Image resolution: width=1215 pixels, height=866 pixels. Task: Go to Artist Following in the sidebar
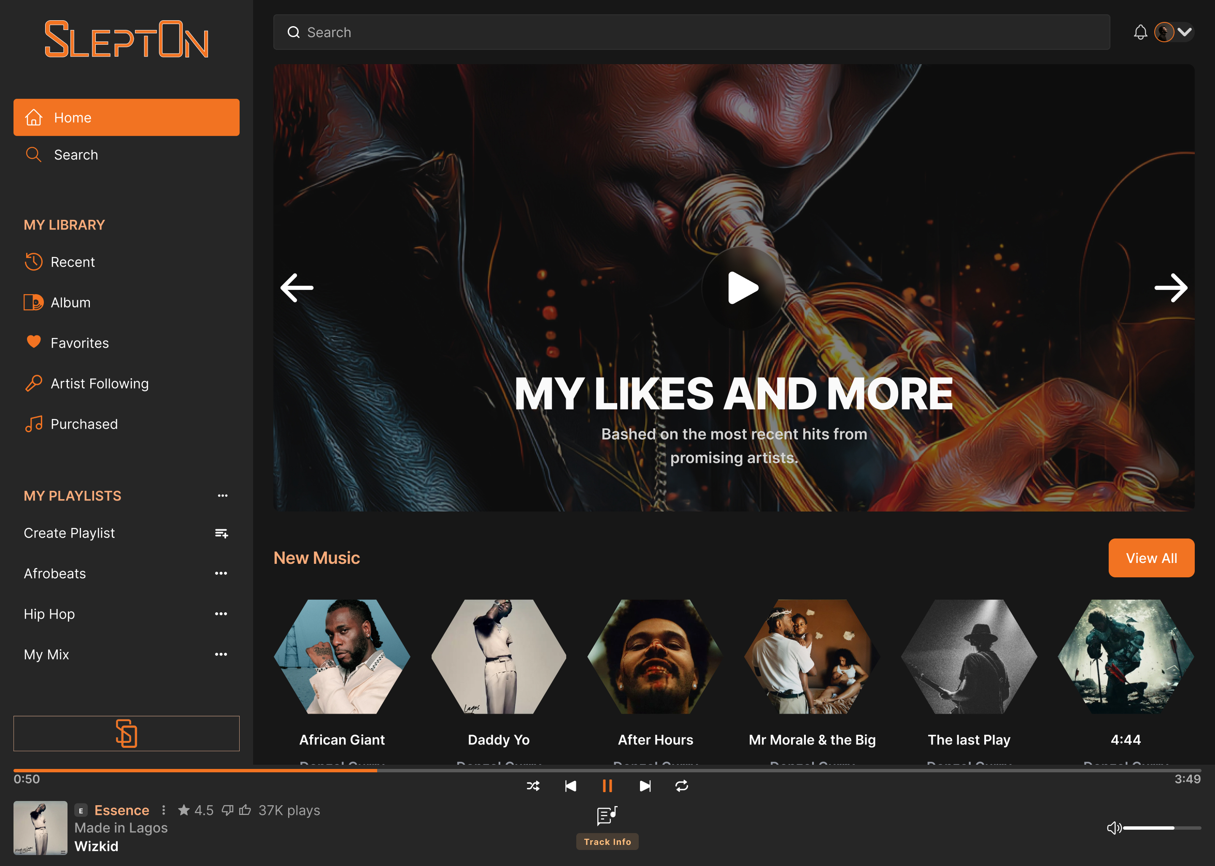point(99,383)
